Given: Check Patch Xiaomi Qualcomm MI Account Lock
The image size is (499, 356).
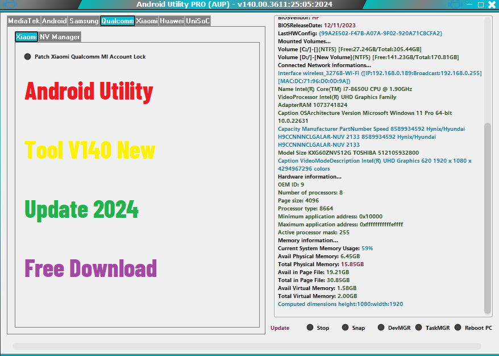Looking at the screenshot, I should [26, 56].
